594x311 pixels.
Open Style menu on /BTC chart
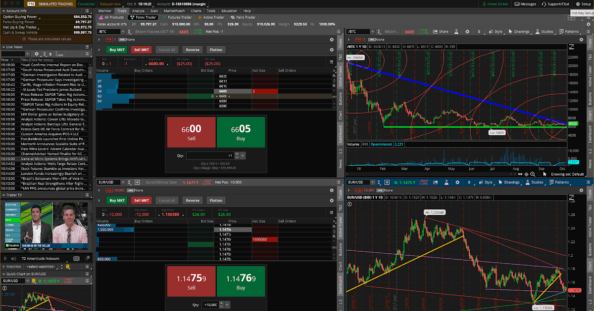(x=495, y=32)
